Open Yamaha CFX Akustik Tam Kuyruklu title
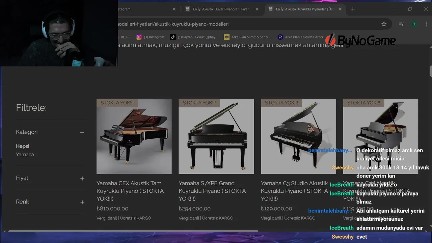Image resolution: width=432 pixels, height=243 pixels. pyautogui.click(x=130, y=191)
